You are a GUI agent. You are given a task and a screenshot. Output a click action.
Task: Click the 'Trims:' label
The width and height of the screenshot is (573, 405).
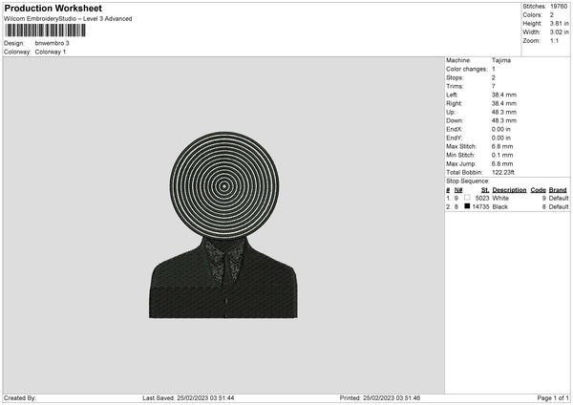(x=455, y=86)
